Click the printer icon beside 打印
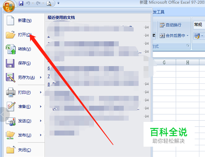The width and height of the screenshot is (205, 157). click(11, 92)
